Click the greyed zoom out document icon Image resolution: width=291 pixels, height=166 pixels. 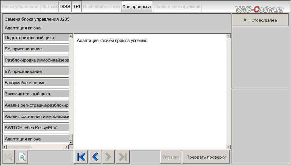9,157
